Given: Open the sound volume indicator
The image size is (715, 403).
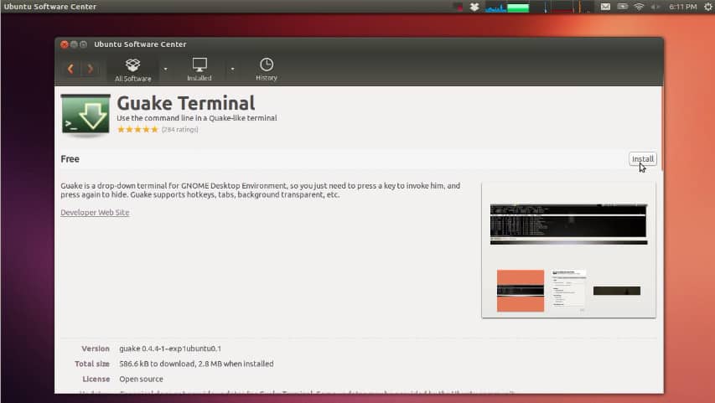Looking at the screenshot, I should pos(655,7).
